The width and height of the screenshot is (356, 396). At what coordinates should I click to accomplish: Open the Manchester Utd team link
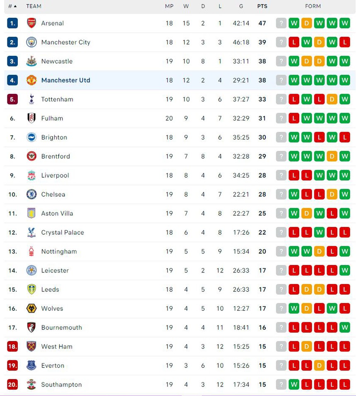pos(65,80)
